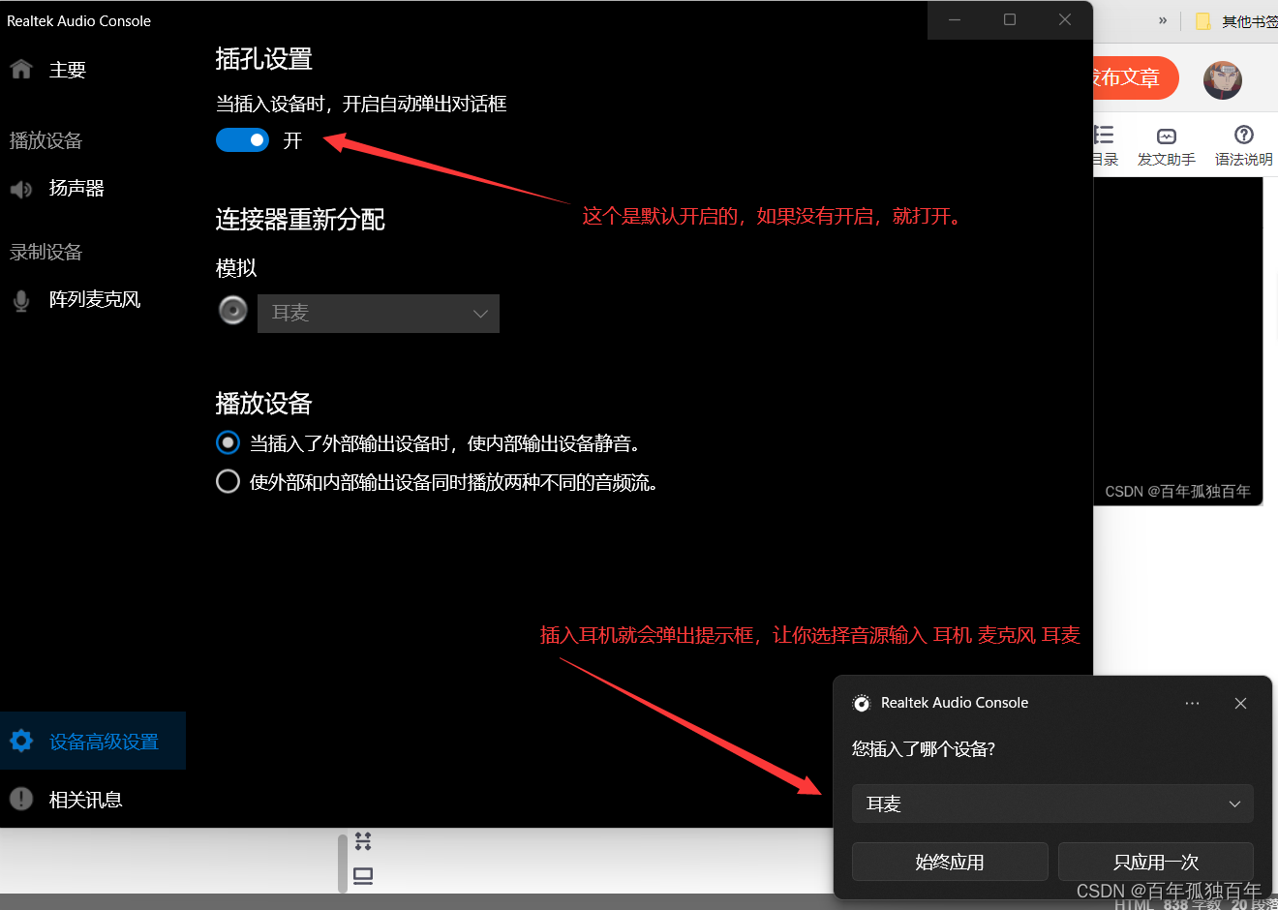
Task: Minimize the Realtek Audio Console window
Action: tap(955, 19)
